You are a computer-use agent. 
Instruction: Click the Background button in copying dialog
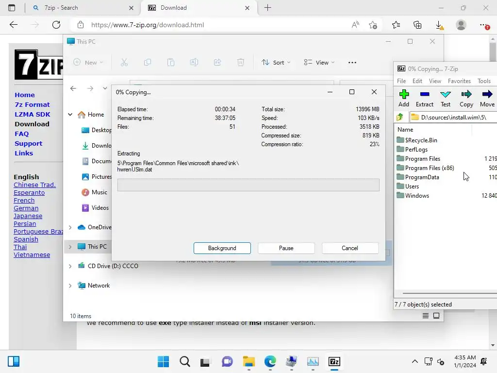coord(222,248)
